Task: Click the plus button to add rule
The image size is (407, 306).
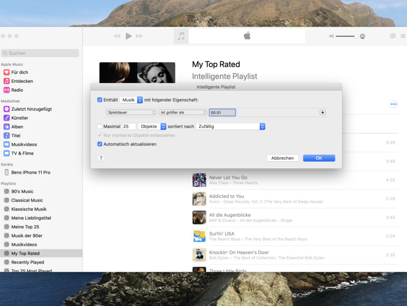Action: pos(322,112)
